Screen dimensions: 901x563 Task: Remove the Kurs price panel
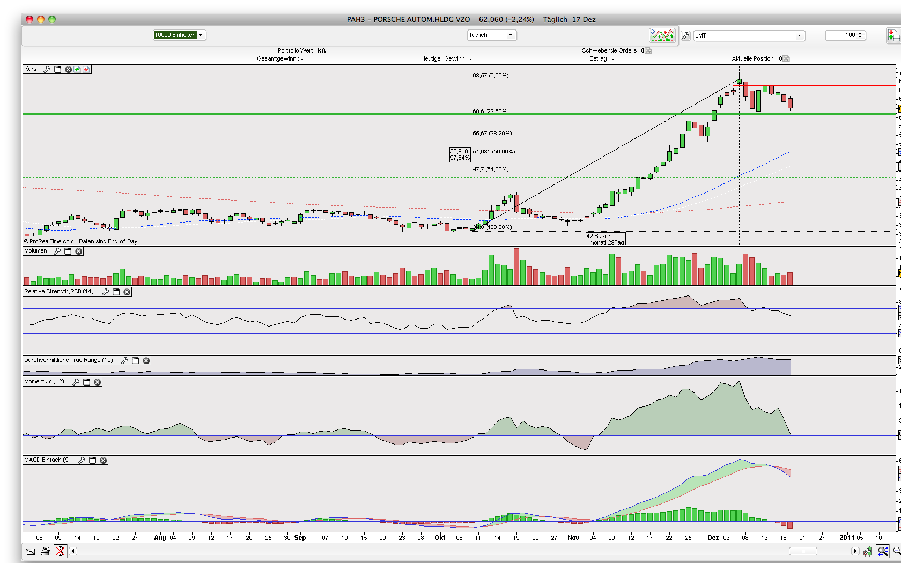[x=68, y=69]
